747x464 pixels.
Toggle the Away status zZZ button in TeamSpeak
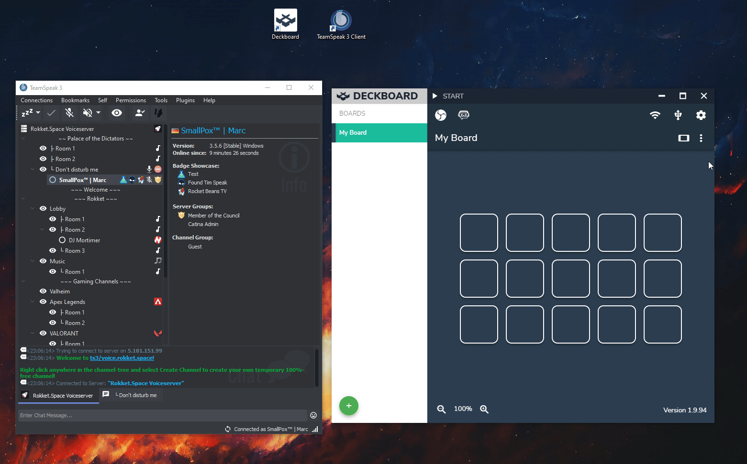[27, 113]
